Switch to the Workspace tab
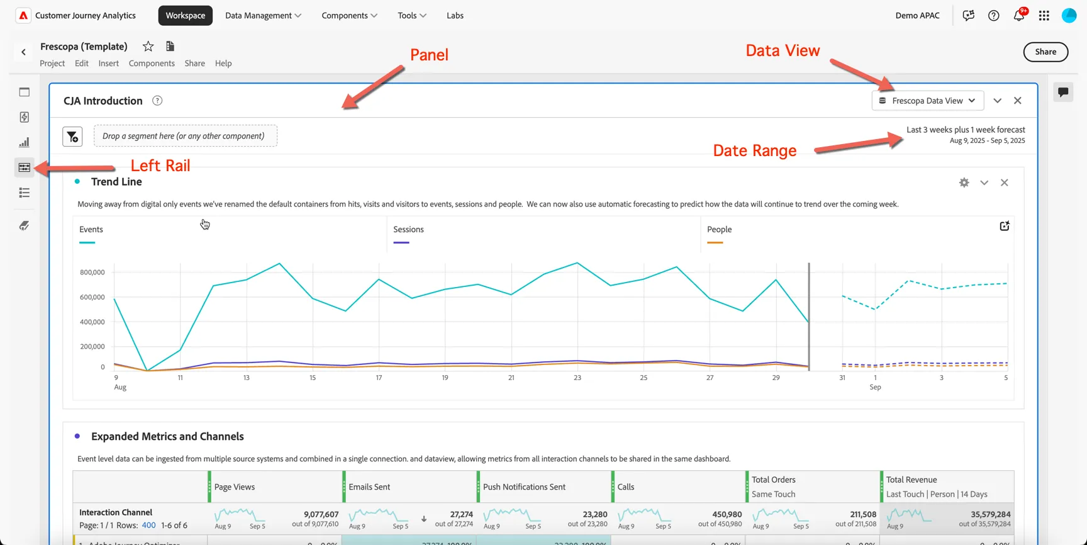 [x=186, y=16]
